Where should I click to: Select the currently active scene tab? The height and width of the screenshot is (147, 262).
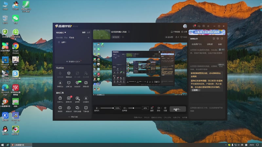(72, 38)
